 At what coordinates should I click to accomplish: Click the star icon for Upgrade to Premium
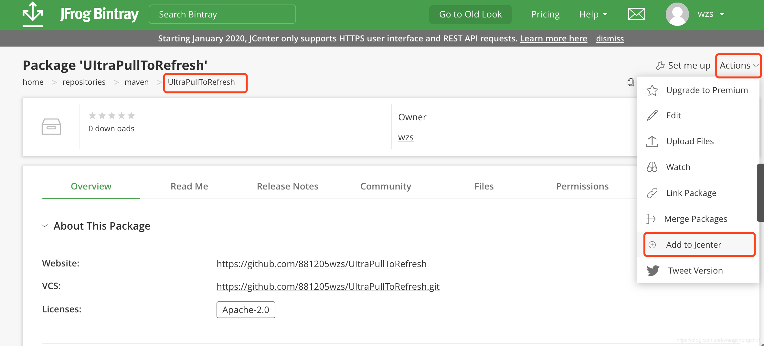tap(652, 90)
